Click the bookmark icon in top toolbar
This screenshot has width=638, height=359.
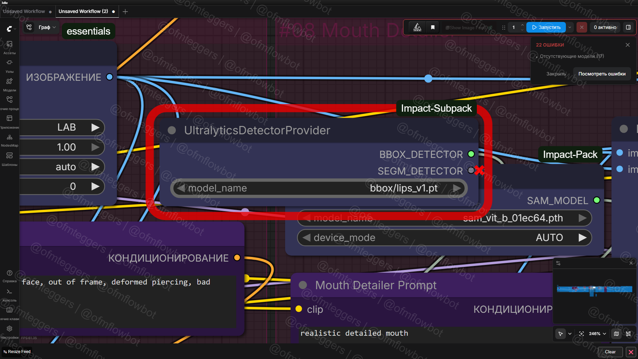coord(433,27)
